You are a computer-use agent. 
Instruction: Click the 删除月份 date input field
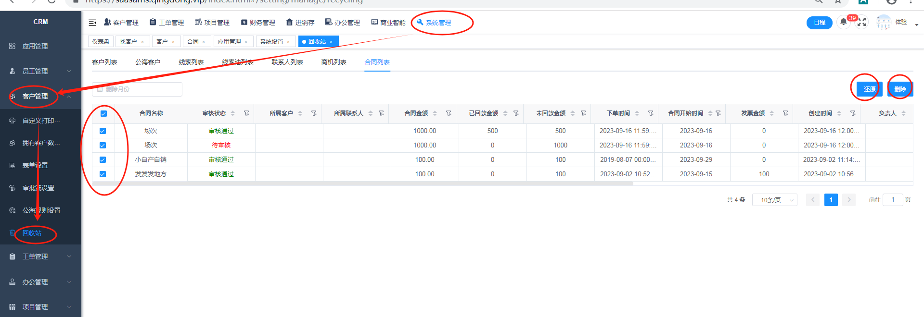[x=137, y=89]
